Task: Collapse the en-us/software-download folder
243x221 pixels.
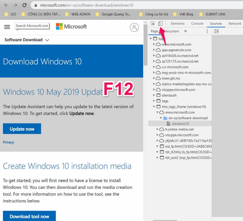Action: (x=161, y=118)
